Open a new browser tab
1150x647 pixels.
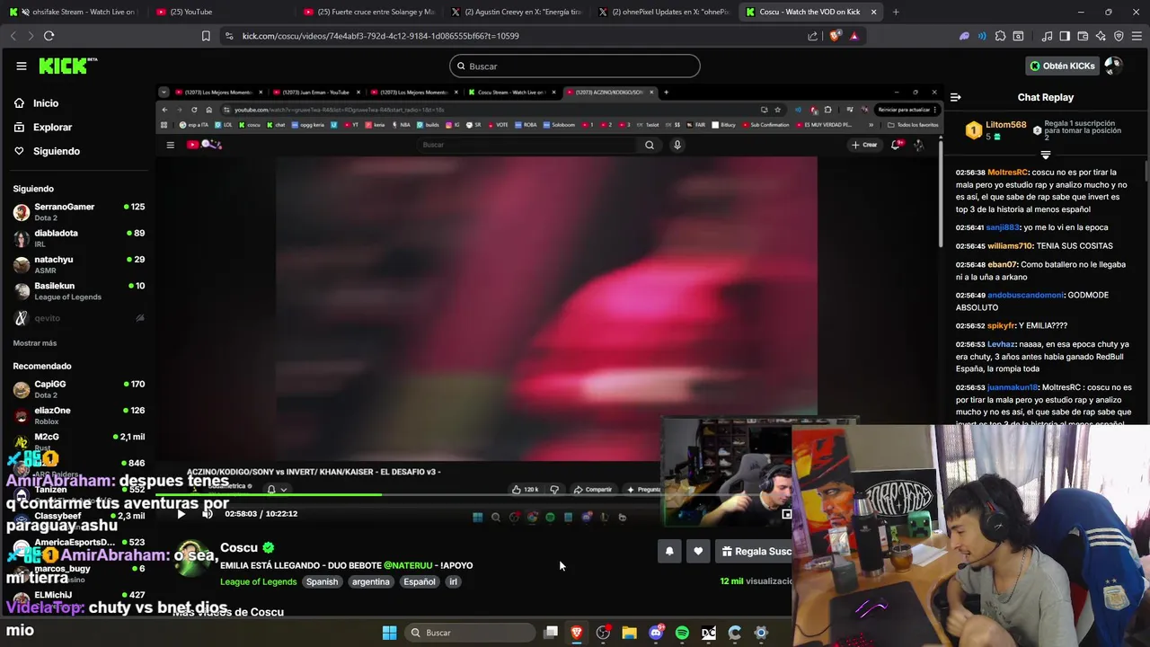coord(896,12)
